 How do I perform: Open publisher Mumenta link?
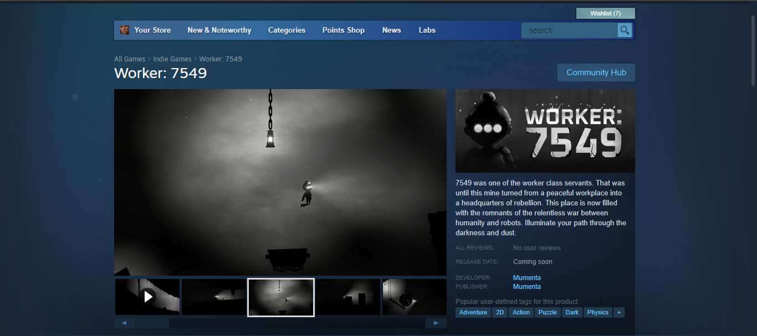527,287
